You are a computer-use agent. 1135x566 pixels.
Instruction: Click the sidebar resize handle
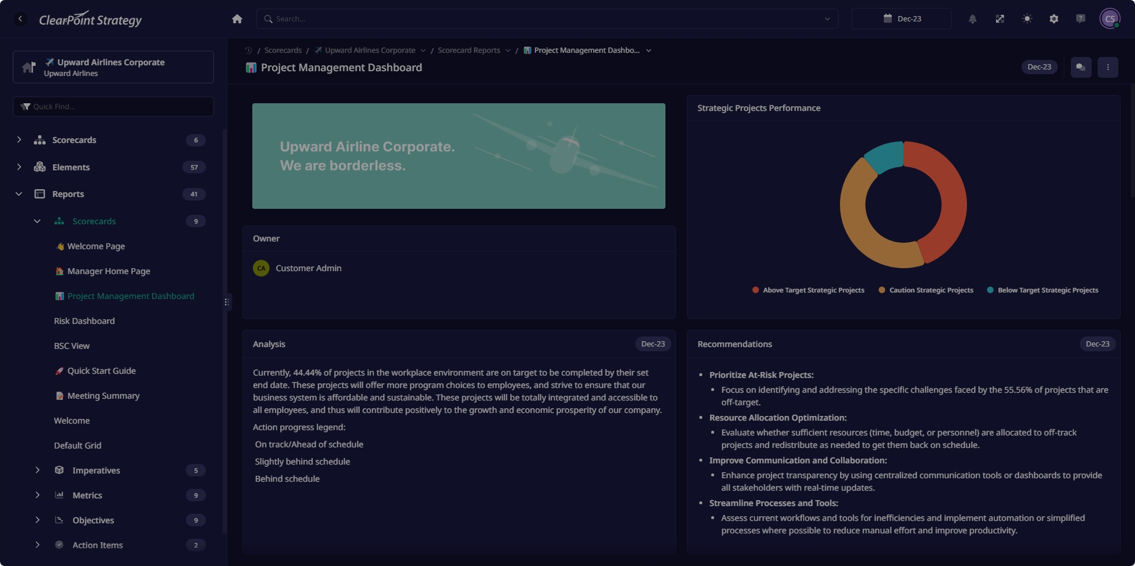click(227, 302)
